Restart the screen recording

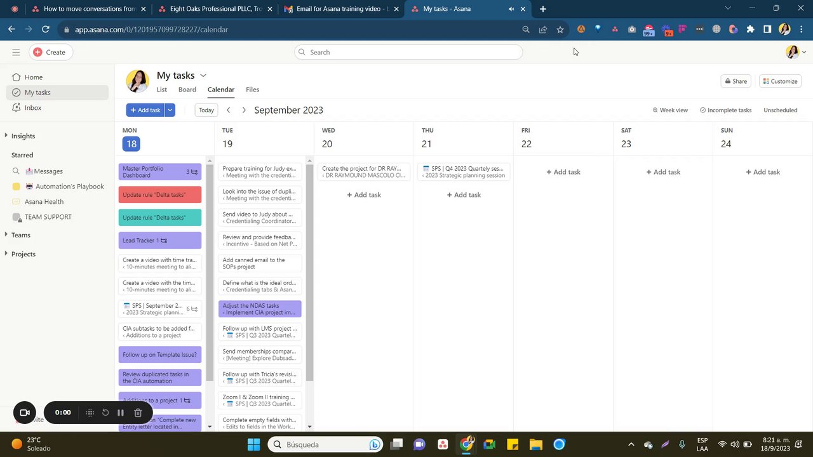click(x=105, y=413)
